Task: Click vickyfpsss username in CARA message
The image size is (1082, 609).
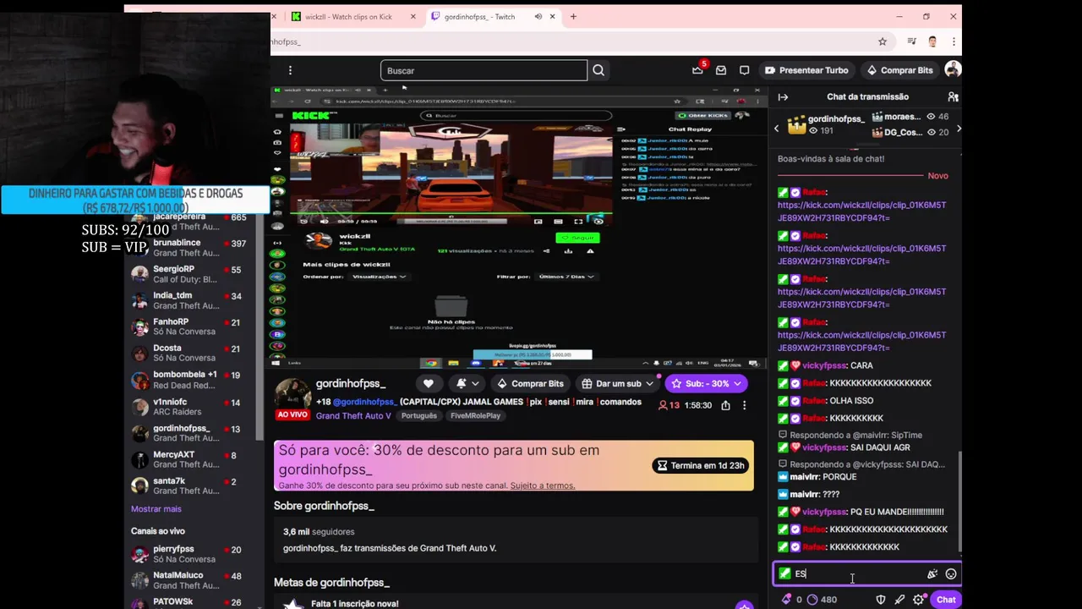Action: [x=824, y=365]
